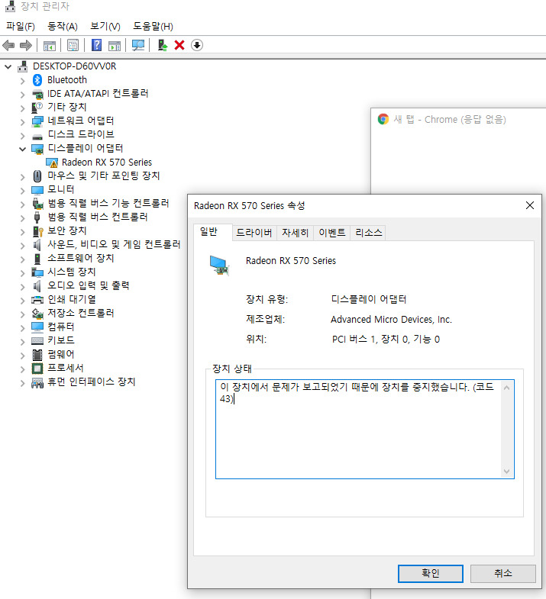Click the 확인 button
Image resolution: width=546 pixels, height=599 pixels.
[430, 573]
